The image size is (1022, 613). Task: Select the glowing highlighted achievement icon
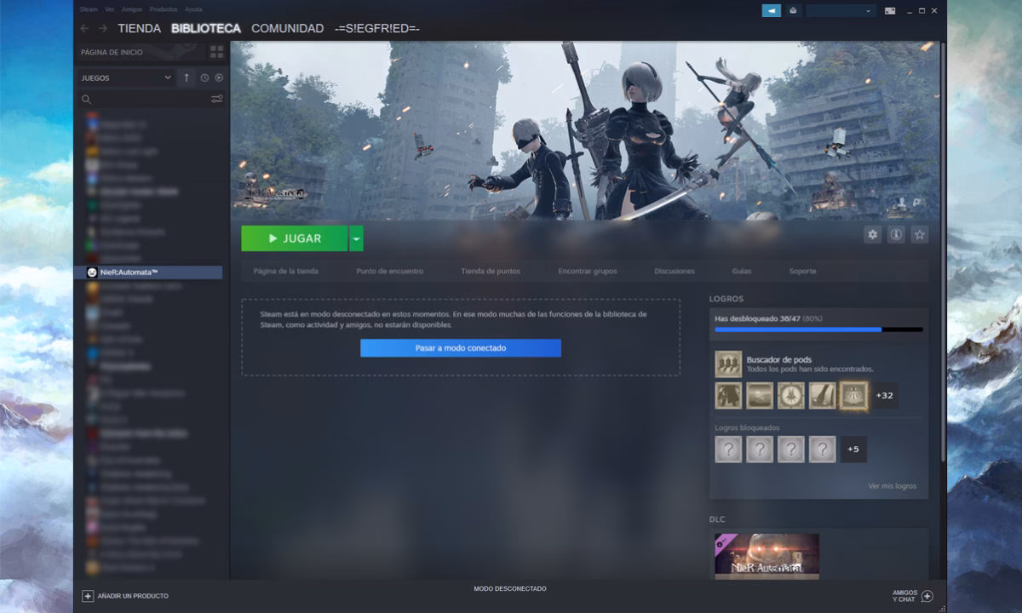click(853, 395)
